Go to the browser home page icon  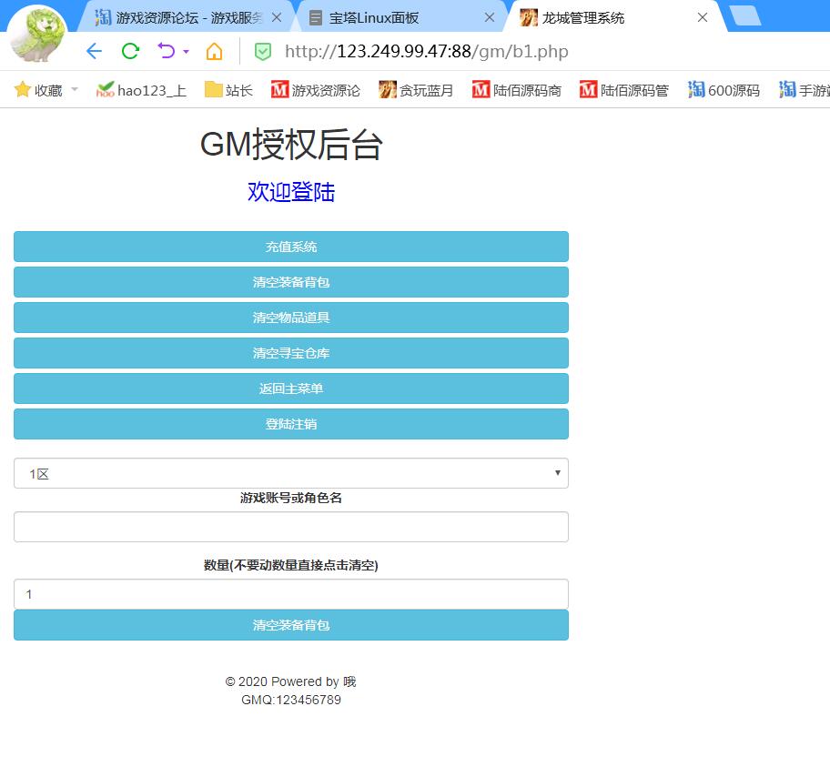[x=214, y=51]
